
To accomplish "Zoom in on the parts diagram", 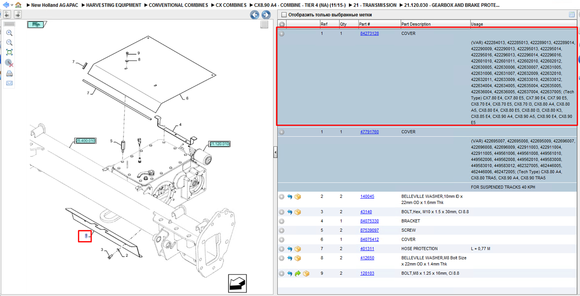I will (x=9, y=33).
